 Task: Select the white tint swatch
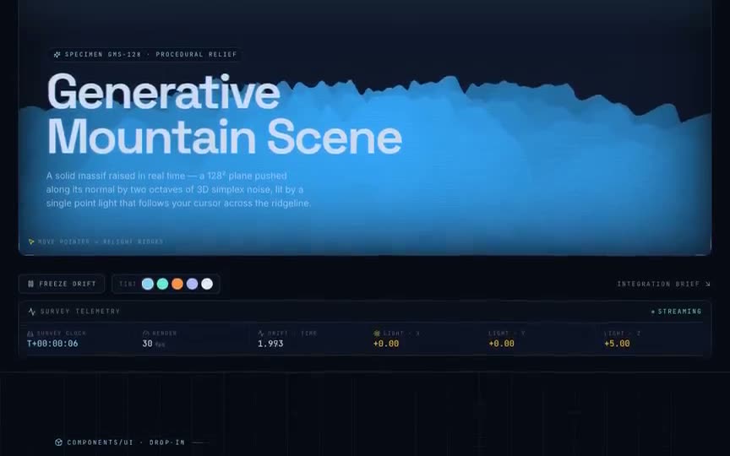207,284
